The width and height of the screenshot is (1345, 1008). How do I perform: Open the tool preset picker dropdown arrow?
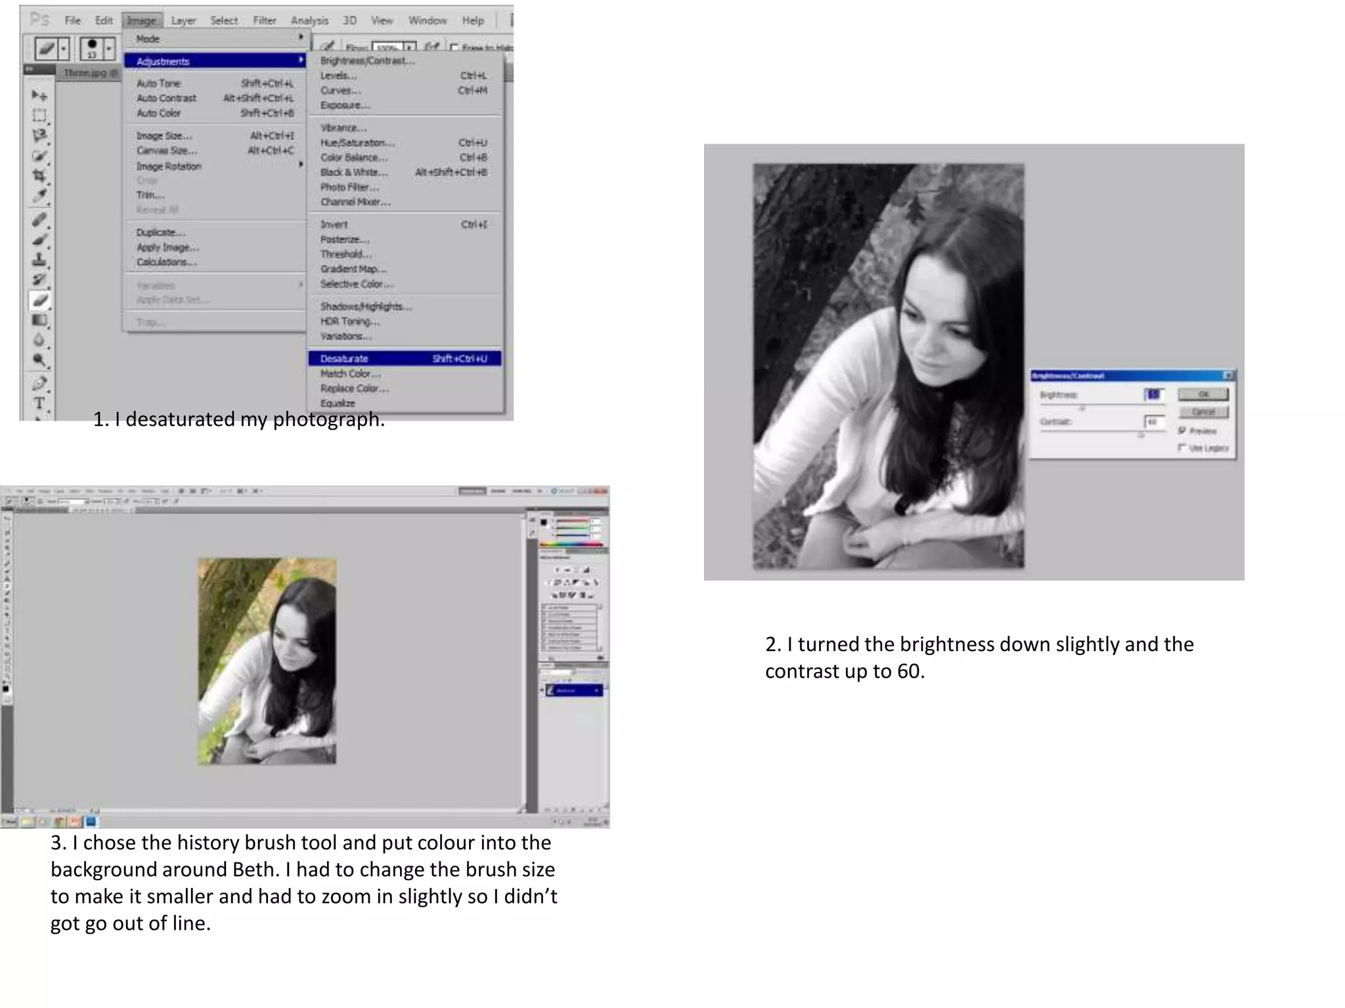coord(64,48)
